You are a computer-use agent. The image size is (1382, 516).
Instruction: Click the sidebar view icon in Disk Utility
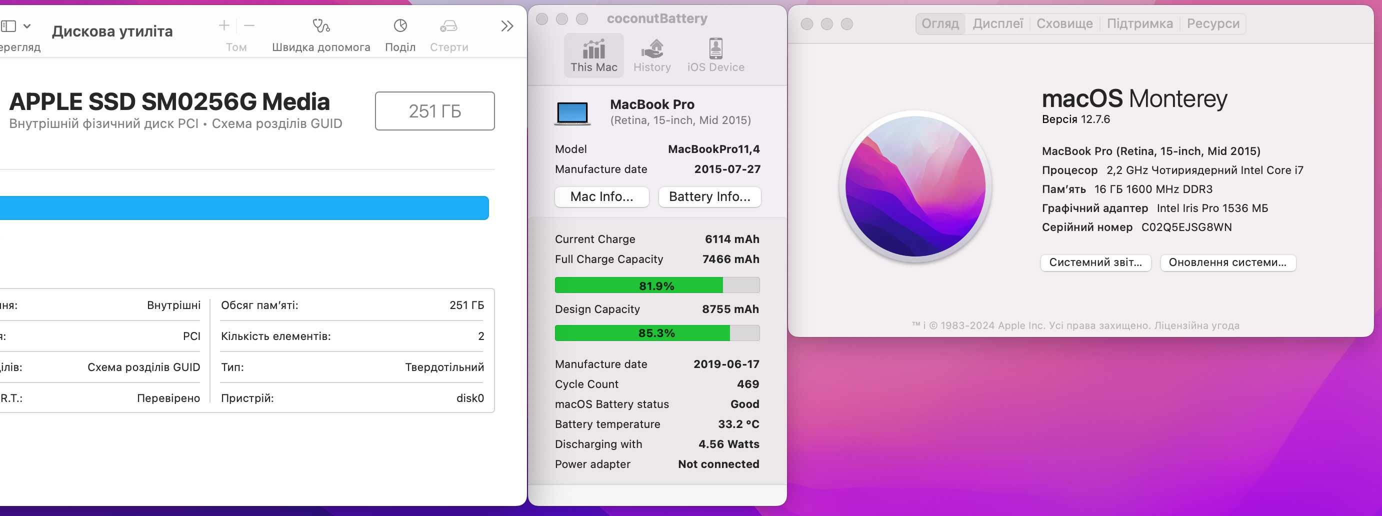(8, 25)
